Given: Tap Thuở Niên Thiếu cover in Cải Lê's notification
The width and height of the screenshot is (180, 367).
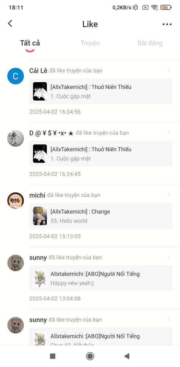Looking at the screenshot, I should point(40,91).
